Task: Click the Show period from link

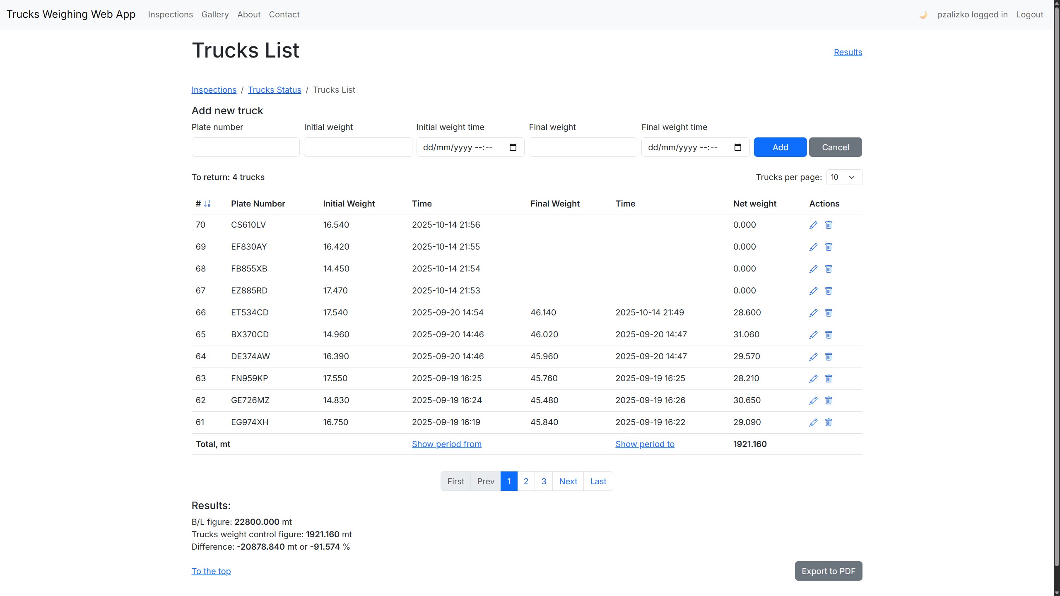Action: (x=446, y=444)
